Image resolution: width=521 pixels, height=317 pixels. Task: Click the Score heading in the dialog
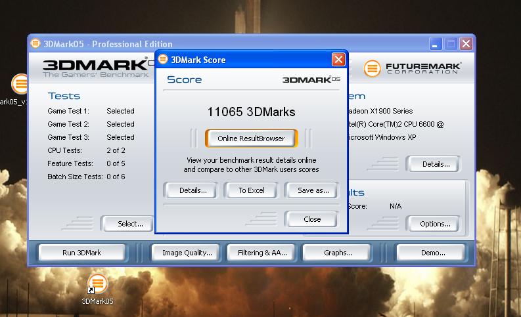click(184, 79)
